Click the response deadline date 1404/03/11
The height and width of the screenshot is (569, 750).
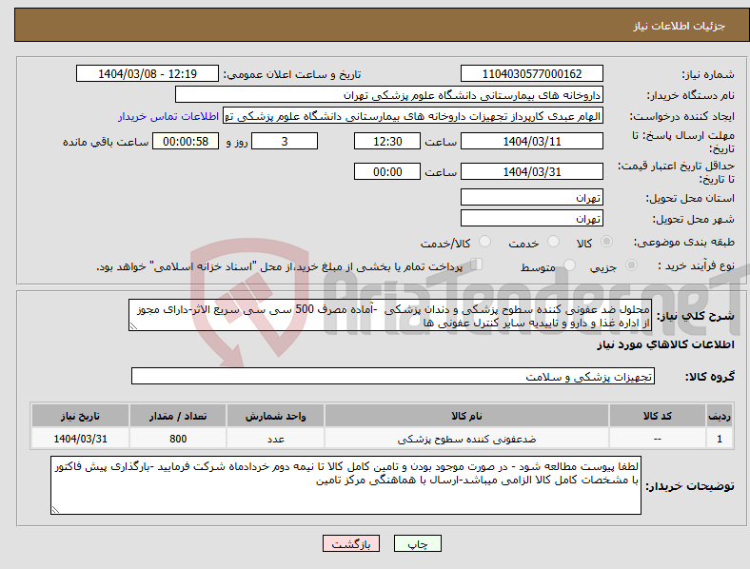[531, 141]
